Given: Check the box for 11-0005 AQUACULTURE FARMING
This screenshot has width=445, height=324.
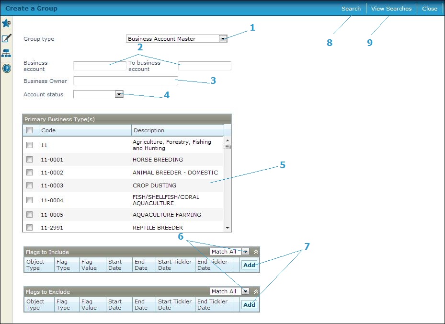Looking at the screenshot, I should click(x=29, y=214).
